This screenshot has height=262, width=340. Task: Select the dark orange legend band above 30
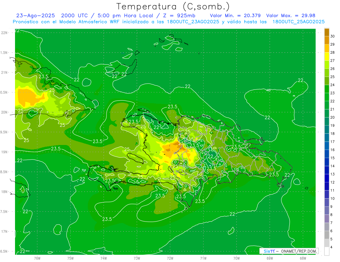coord(327,32)
